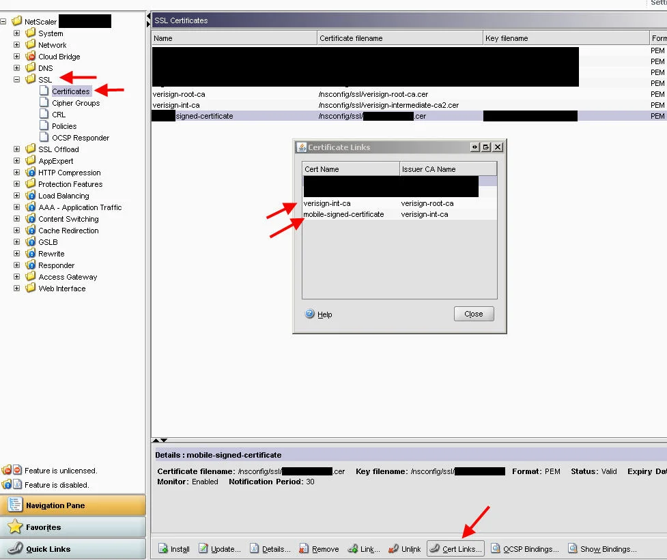The height and width of the screenshot is (560, 667).
Task: Select verisign-int-ca row in Certificate Links dialog
Action: 399,203
